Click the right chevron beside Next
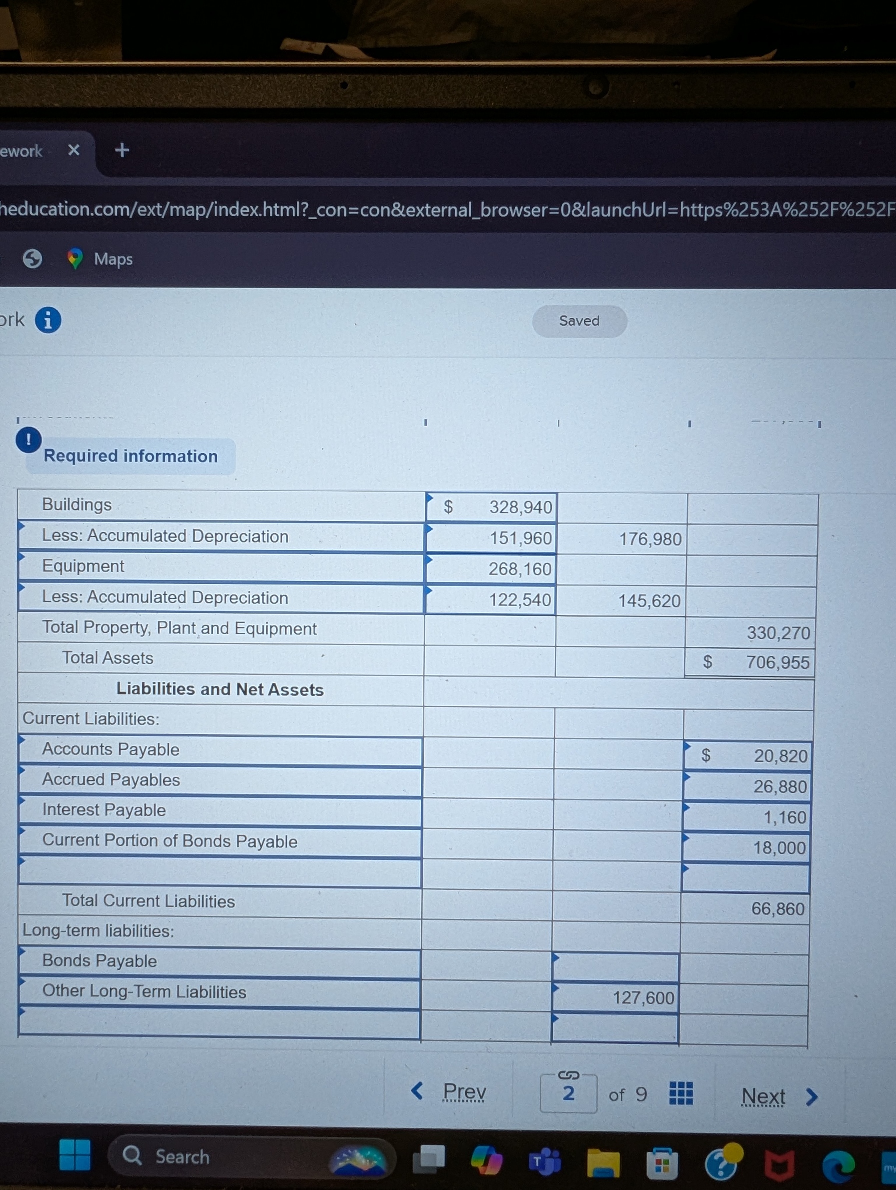This screenshot has height=1190, width=896. click(812, 1097)
